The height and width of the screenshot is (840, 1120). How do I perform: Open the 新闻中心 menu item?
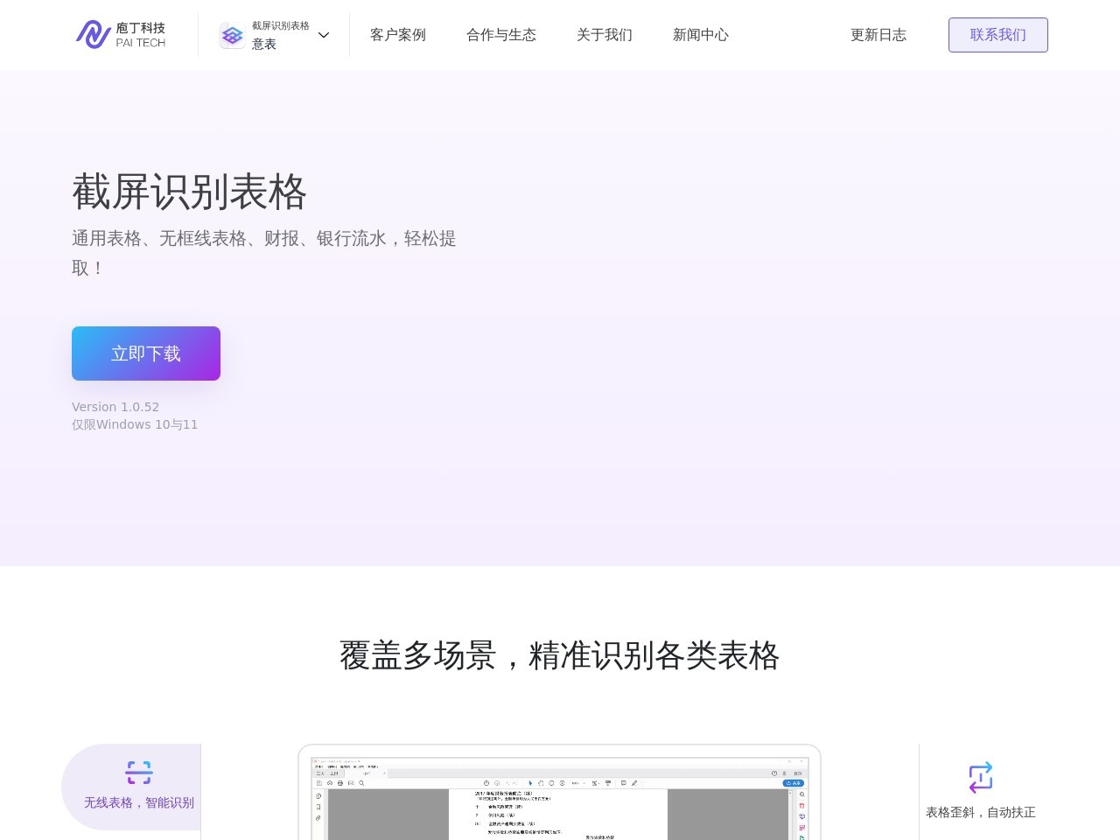701,35
